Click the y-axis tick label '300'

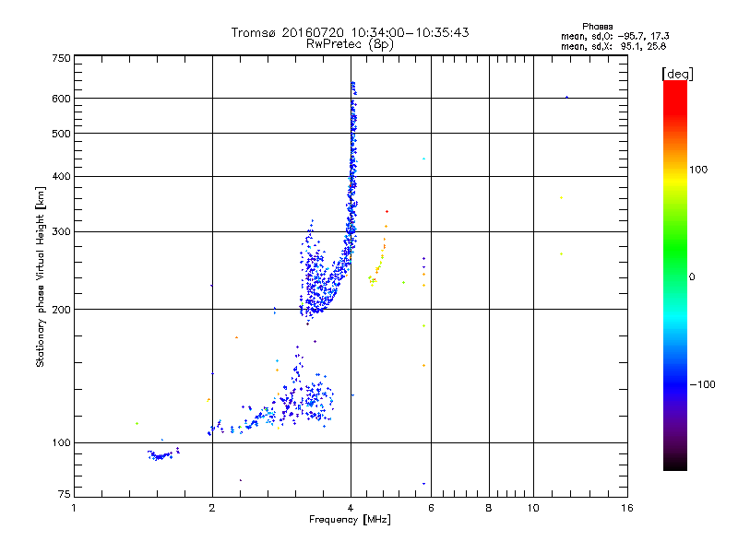[x=61, y=232]
